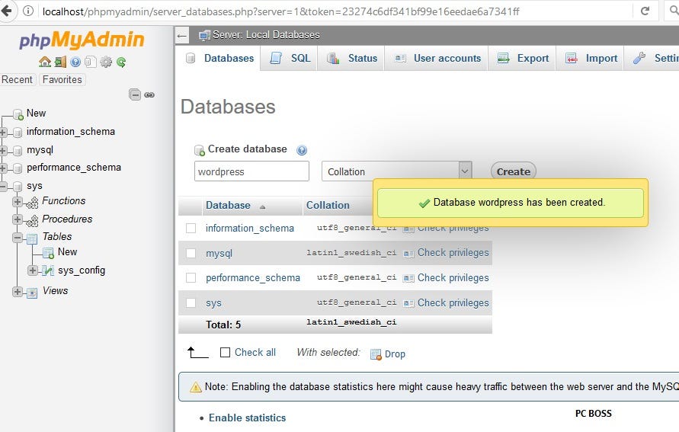Viewport: 679px width, 432px height.
Task: Dismiss the database created success message
Action: click(x=511, y=203)
